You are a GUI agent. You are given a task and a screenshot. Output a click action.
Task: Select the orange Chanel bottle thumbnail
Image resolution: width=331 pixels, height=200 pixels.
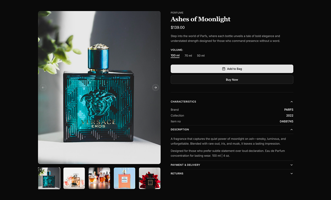coord(124,178)
